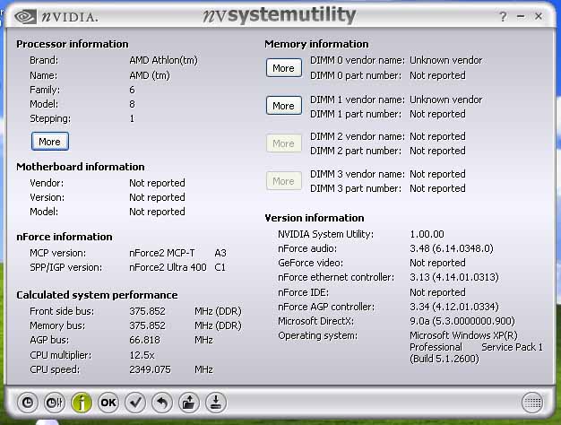Revert changes using the undo arrow icon
Screen dimensions: 561x425
coord(162,403)
